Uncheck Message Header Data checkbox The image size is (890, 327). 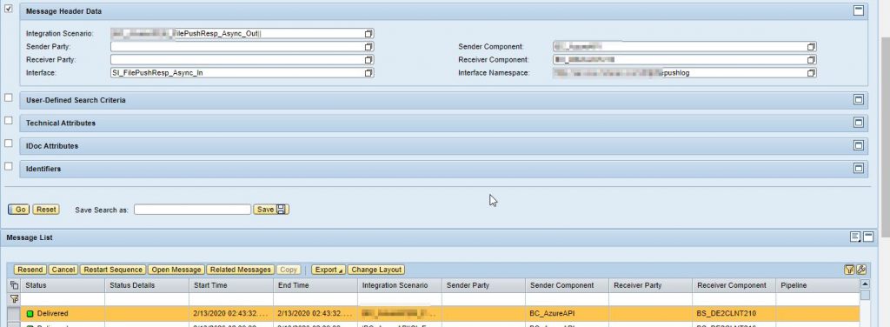point(9,9)
